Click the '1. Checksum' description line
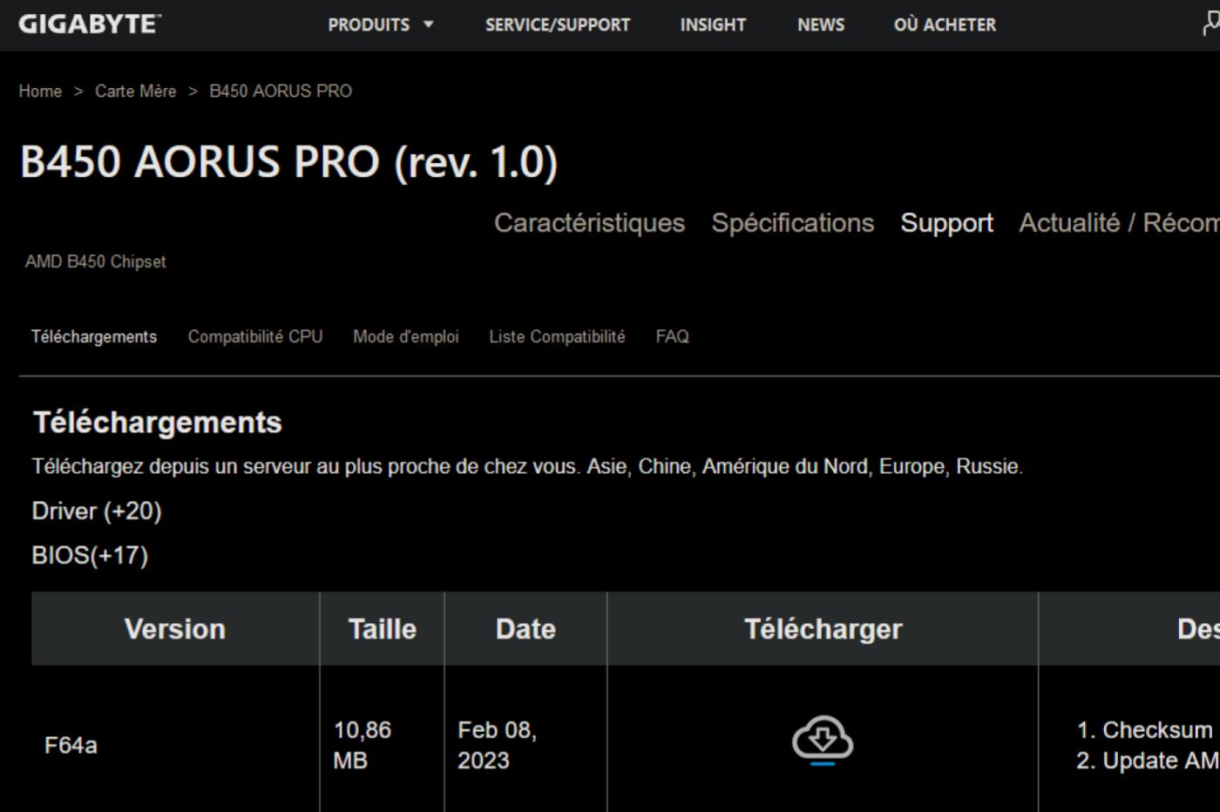The height and width of the screenshot is (812, 1220). (1145, 730)
